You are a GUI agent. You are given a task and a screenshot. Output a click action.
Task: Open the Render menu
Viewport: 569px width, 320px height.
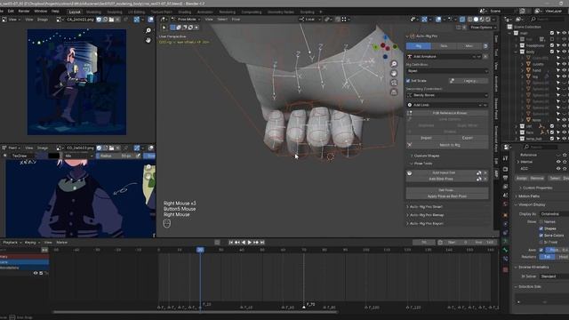coord(24,12)
